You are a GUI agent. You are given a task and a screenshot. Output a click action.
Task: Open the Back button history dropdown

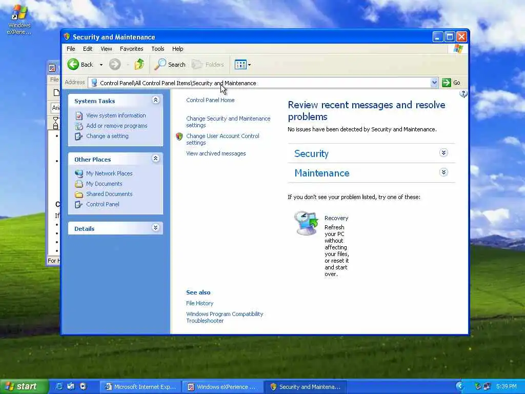[x=101, y=65]
